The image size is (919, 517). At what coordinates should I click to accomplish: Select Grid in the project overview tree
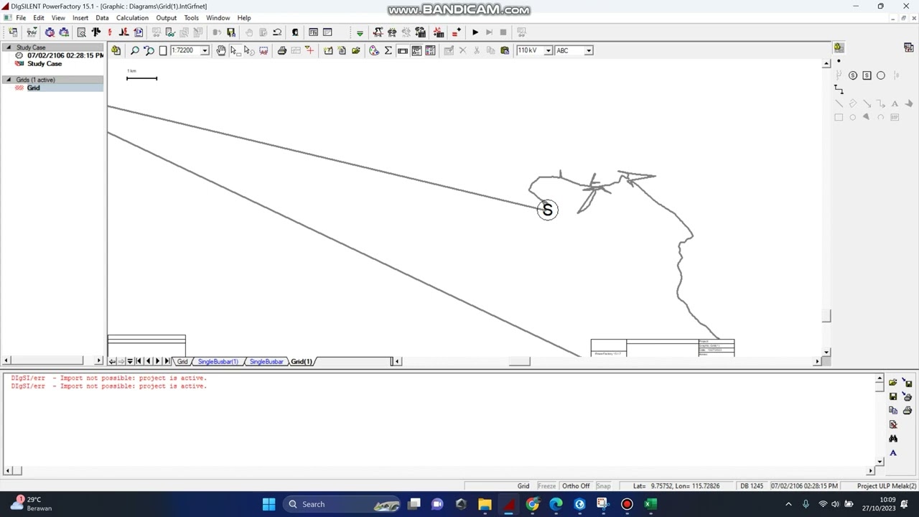pos(33,88)
